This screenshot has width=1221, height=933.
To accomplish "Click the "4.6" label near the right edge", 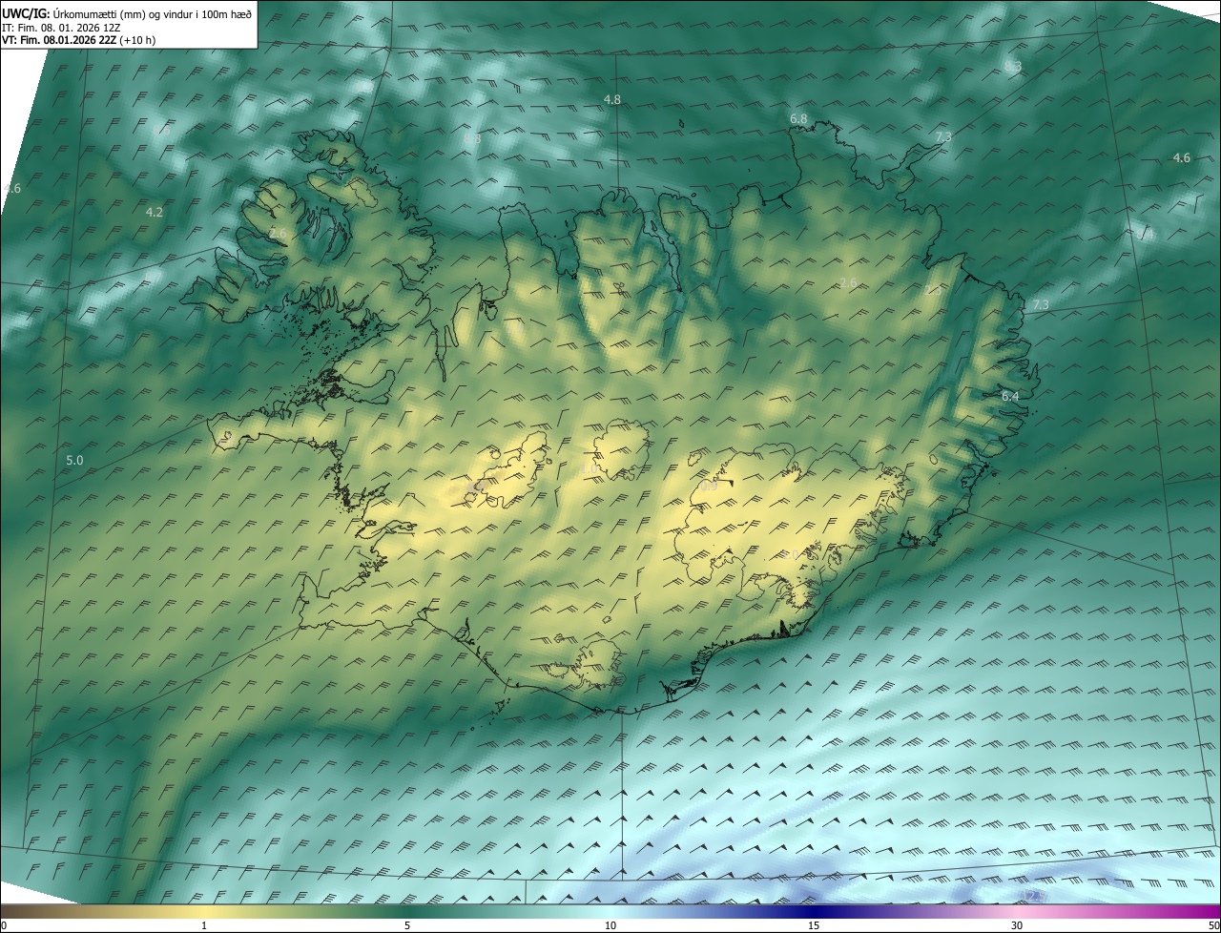I will [1182, 157].
